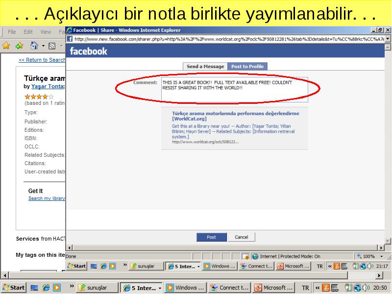Click the facebook logo in header
392x294 pixels.
[88, 51]
